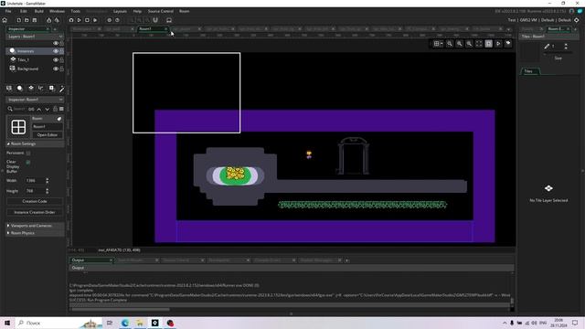Toggle the highlighted canvas toolbar button
Viewport: 585px width, 329px height.
[x=488, y=44]
